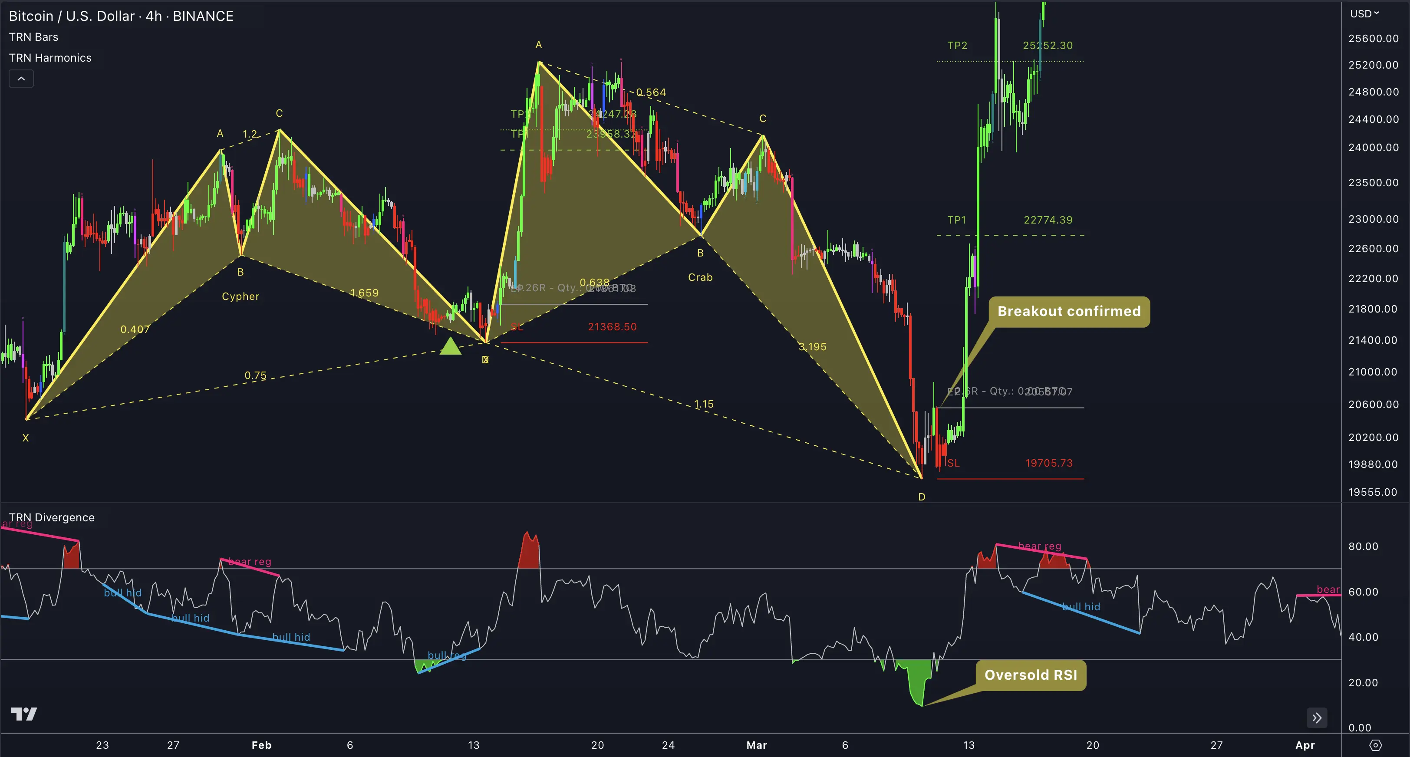
Task: Click the Bitcoin / U.S. Dollar symbol title
Action: [71, 16]
